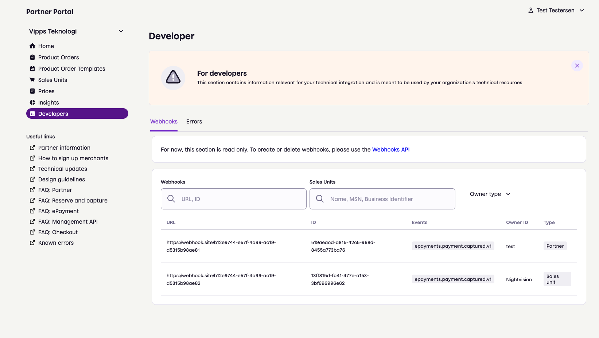Open the Webhooks API link

point(390,150)
